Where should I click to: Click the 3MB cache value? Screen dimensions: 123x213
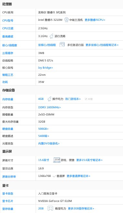tap(41, 53)
